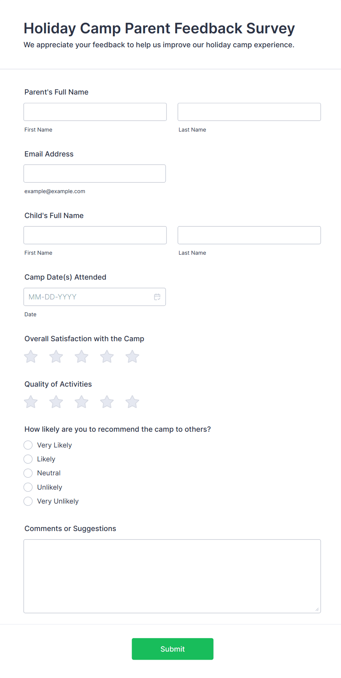The height and width of the screenshot is (678, 341).
Task: Rate overall satisfaction five stars
Action: coord(132,357)
